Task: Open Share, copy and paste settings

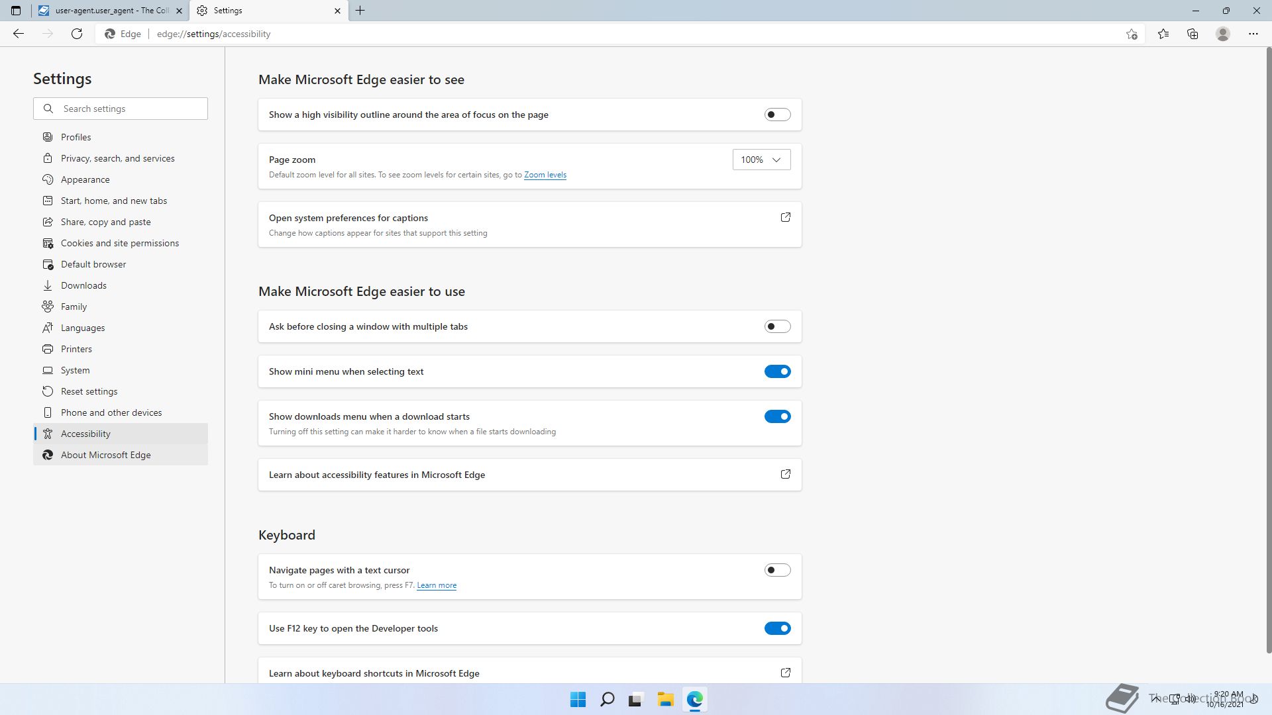Action: (121, 222)
